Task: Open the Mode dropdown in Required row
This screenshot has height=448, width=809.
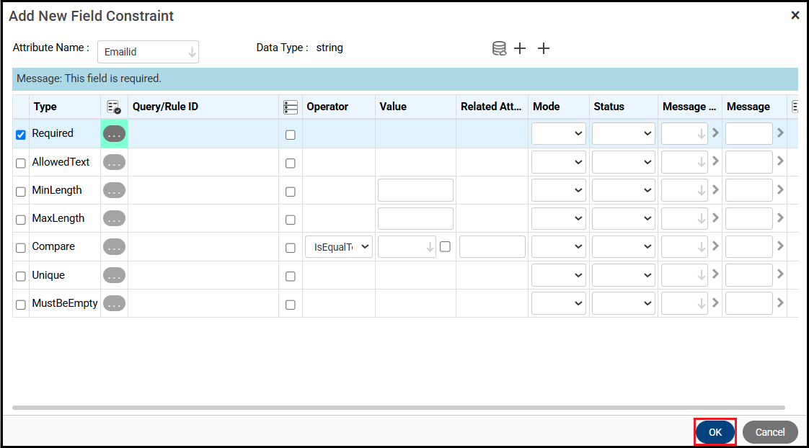Action: coord(558,134)
